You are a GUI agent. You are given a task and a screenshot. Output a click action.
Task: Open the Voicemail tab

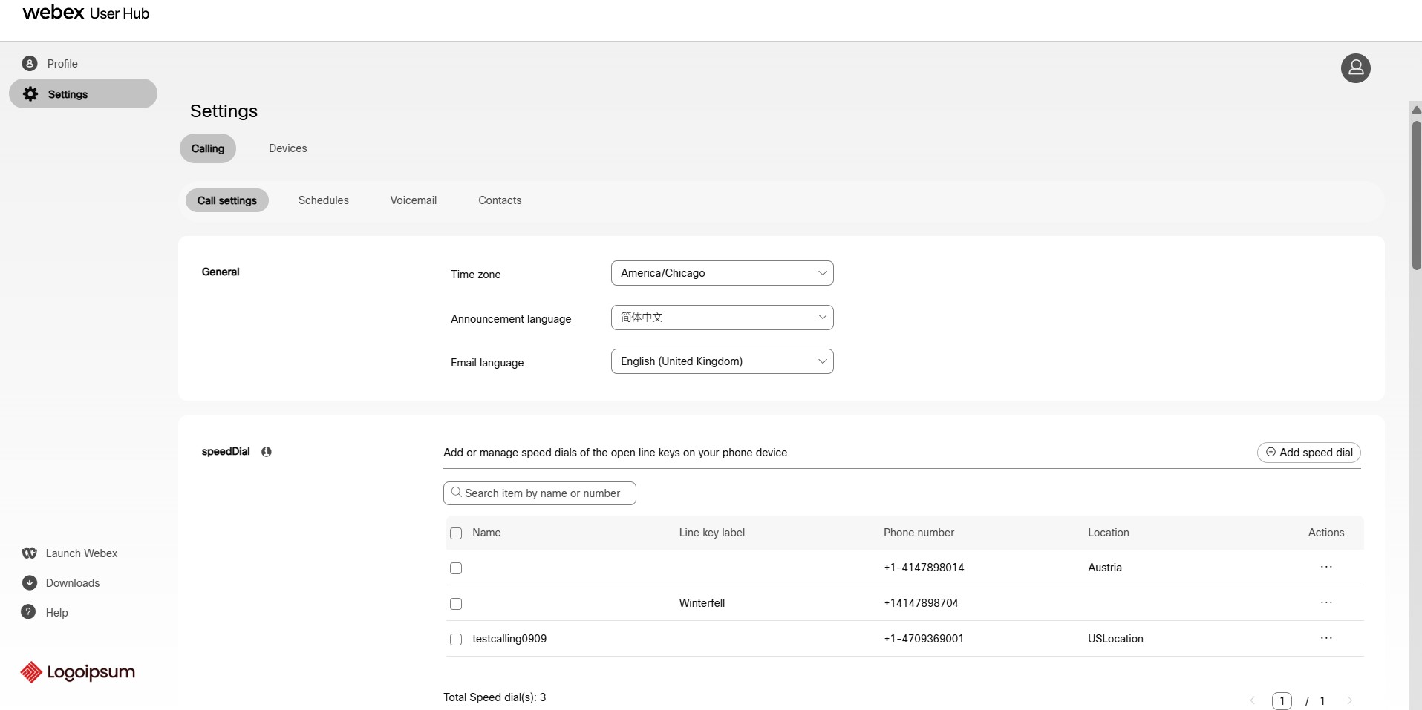(x=413, y=200)
